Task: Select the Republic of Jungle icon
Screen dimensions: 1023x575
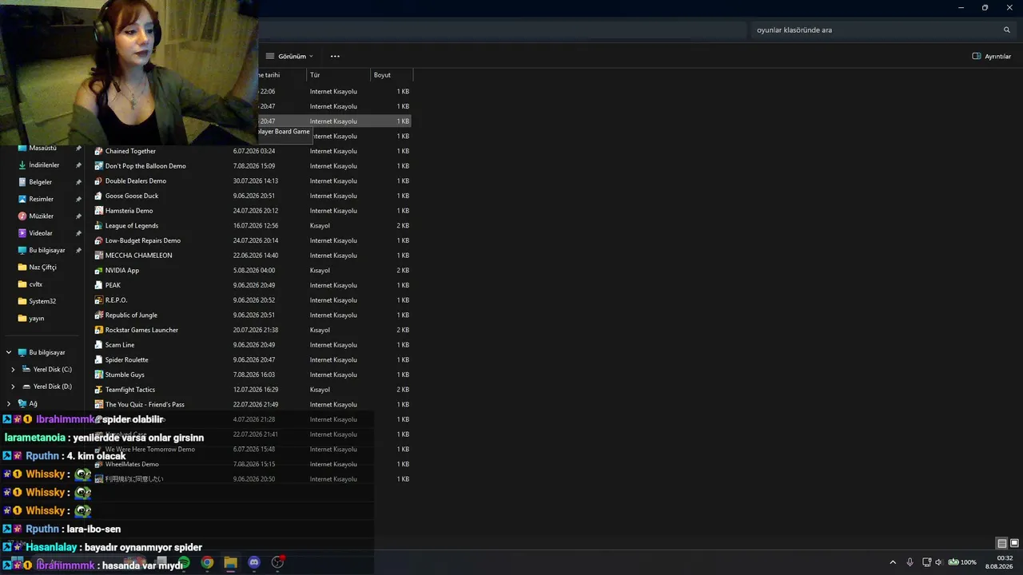Action: (98, 315)
